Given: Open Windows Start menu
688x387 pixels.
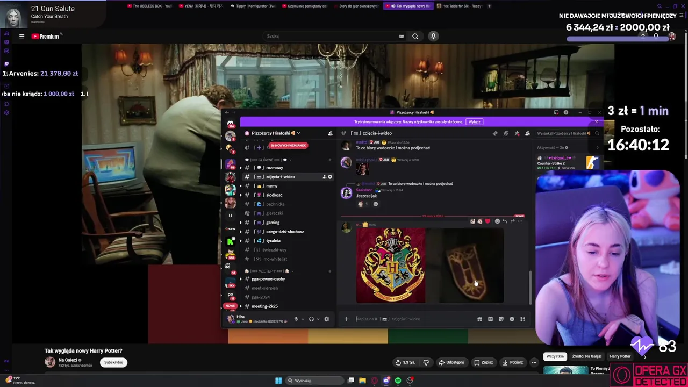Looking at the screenshot, I should [278, 381].
